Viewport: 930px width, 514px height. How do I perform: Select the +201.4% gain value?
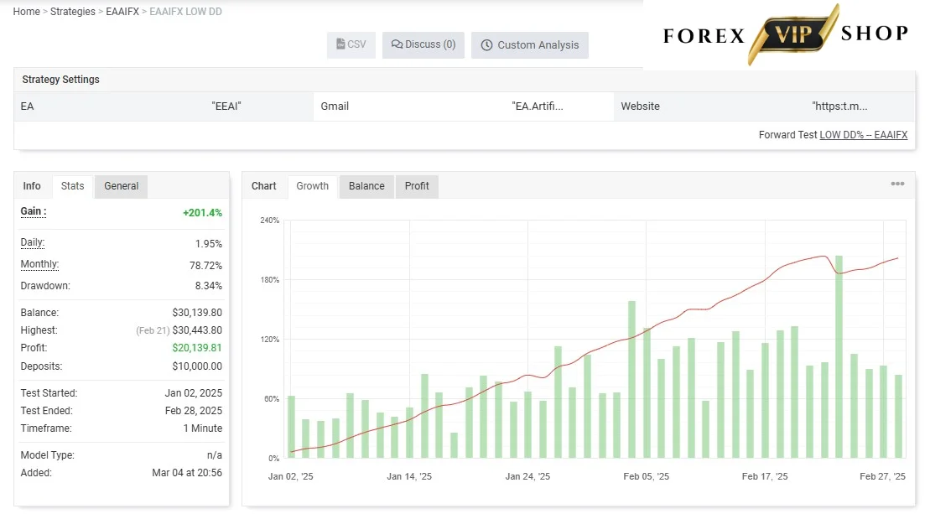pyautogui.click(x=202, y=213)
